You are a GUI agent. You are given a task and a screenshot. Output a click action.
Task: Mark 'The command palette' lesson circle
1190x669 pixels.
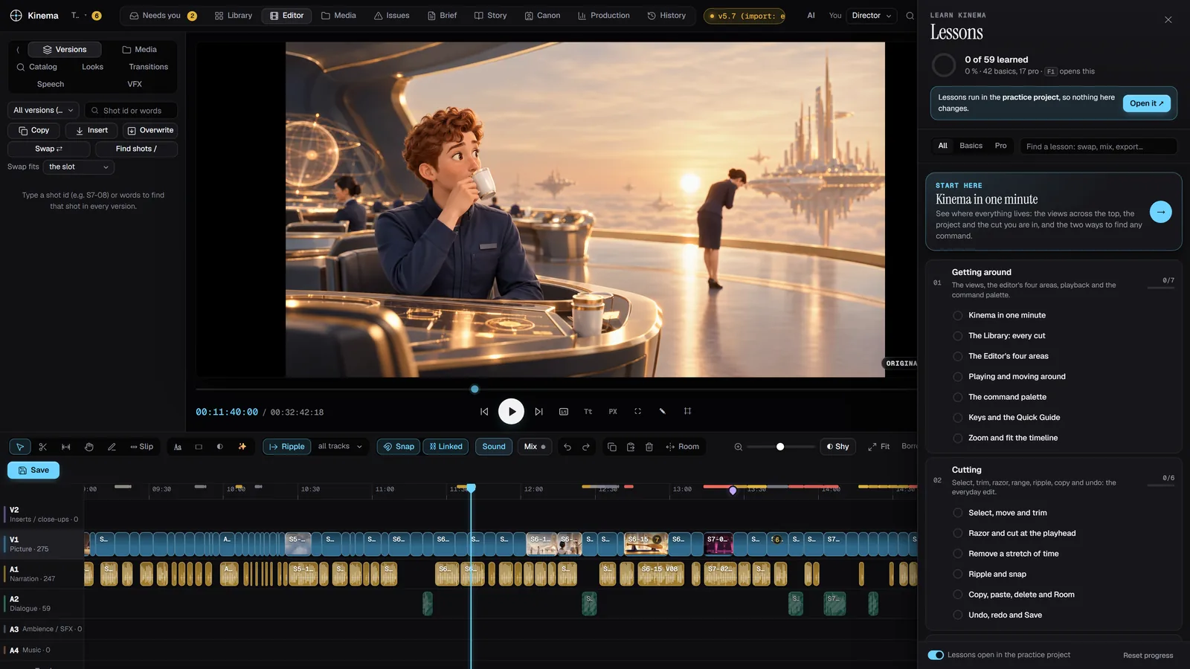[x=958, y=397]
